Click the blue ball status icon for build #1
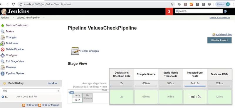Viewport: 235px width, 108px height. [x=3, y=97]
